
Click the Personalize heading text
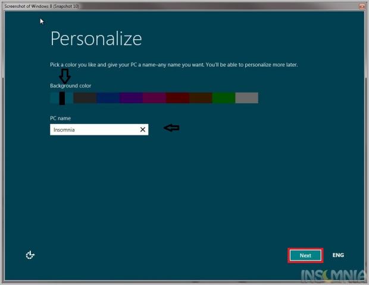[96, 39]
